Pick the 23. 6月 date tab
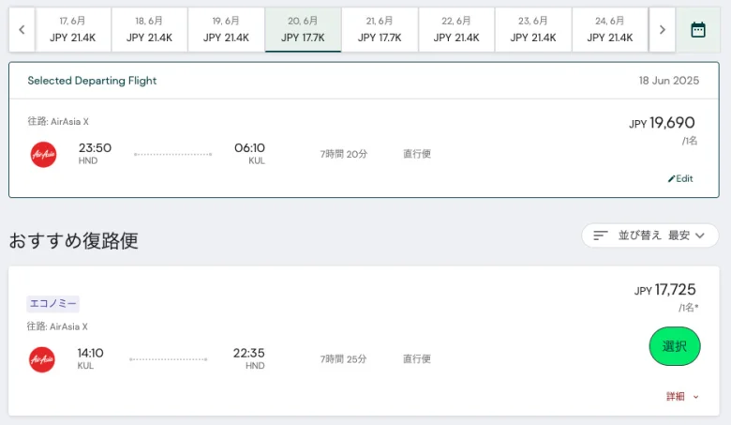The width and height of the screenshot is (731, 425). coord(533,30)
